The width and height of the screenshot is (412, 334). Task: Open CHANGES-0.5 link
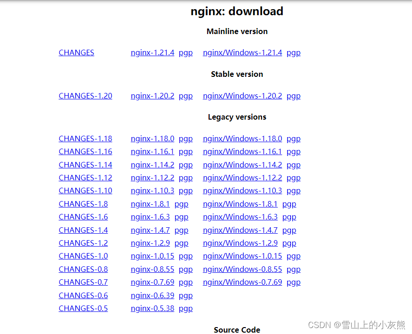click(83, 309)
